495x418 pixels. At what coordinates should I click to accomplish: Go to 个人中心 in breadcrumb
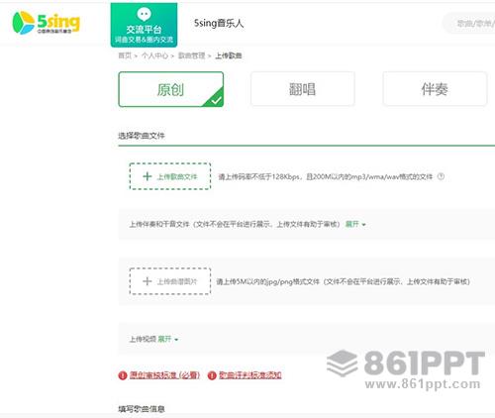pyautogui.click(x=154, y=55)
